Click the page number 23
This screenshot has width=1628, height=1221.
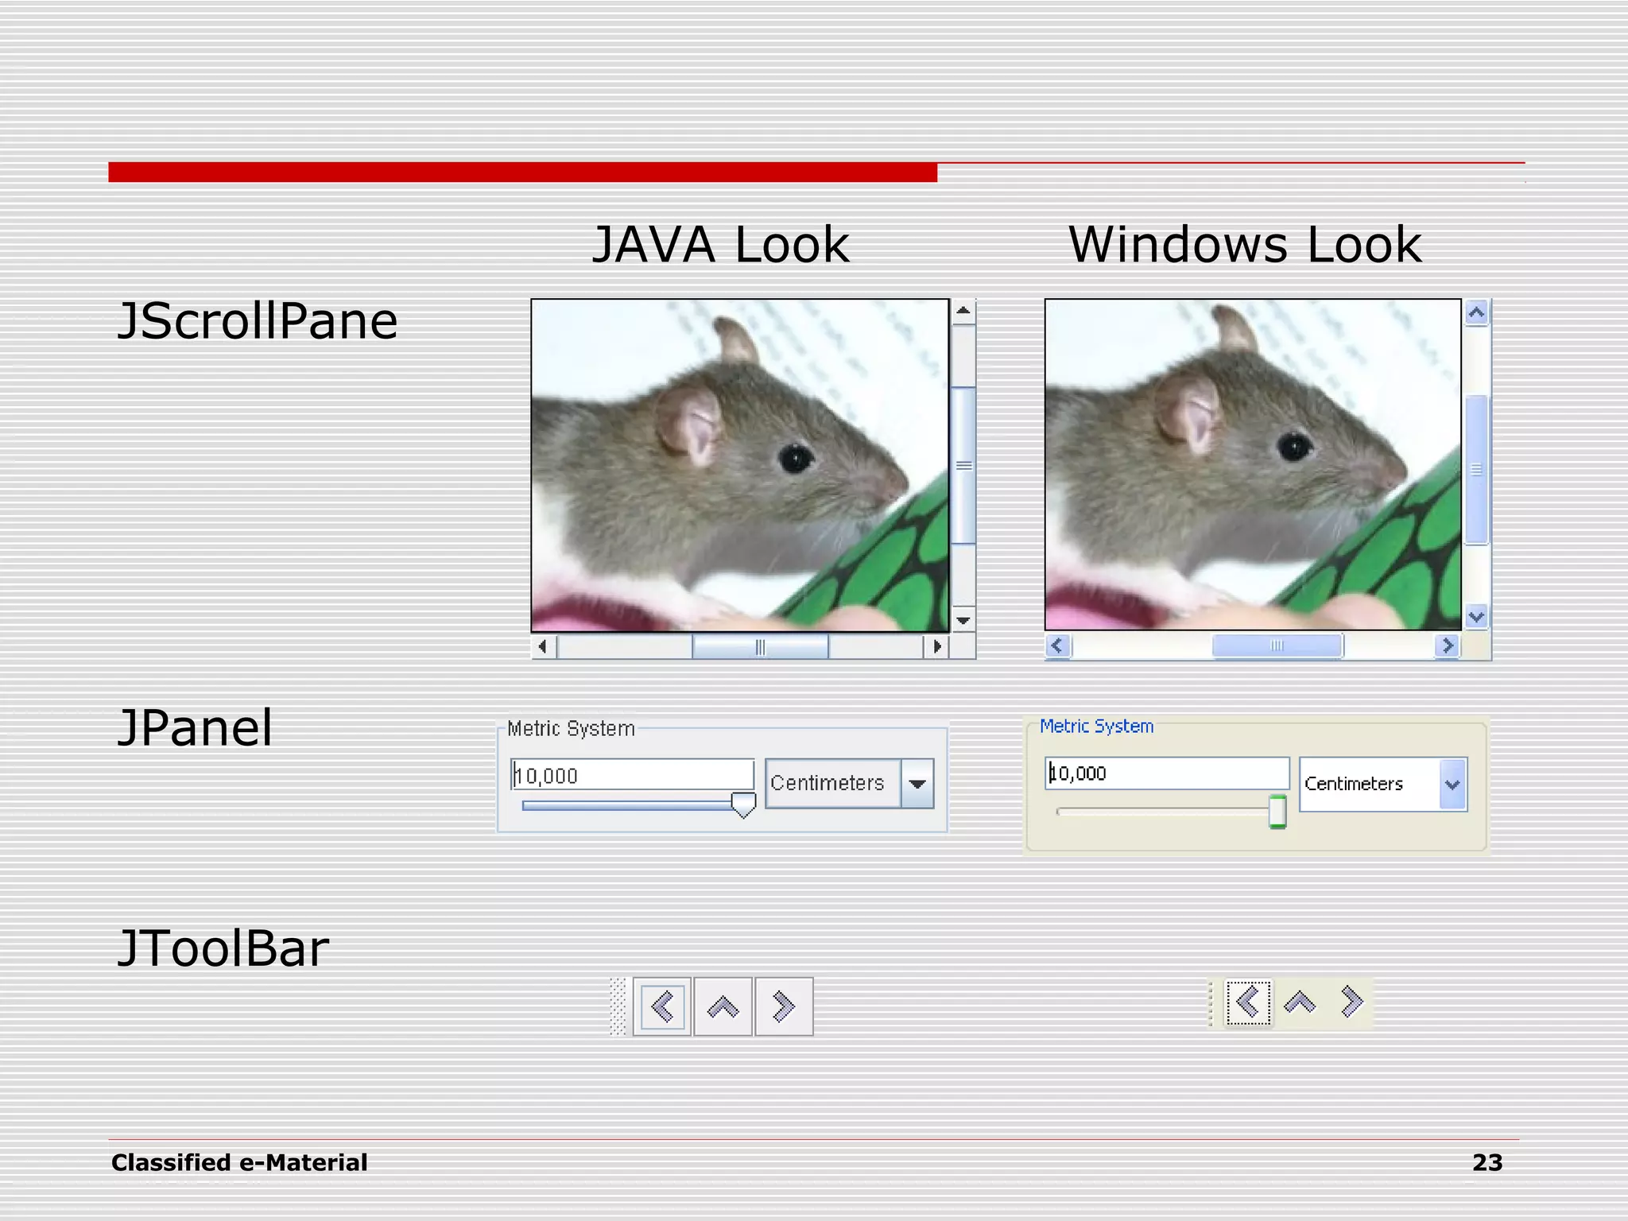1487,1163
